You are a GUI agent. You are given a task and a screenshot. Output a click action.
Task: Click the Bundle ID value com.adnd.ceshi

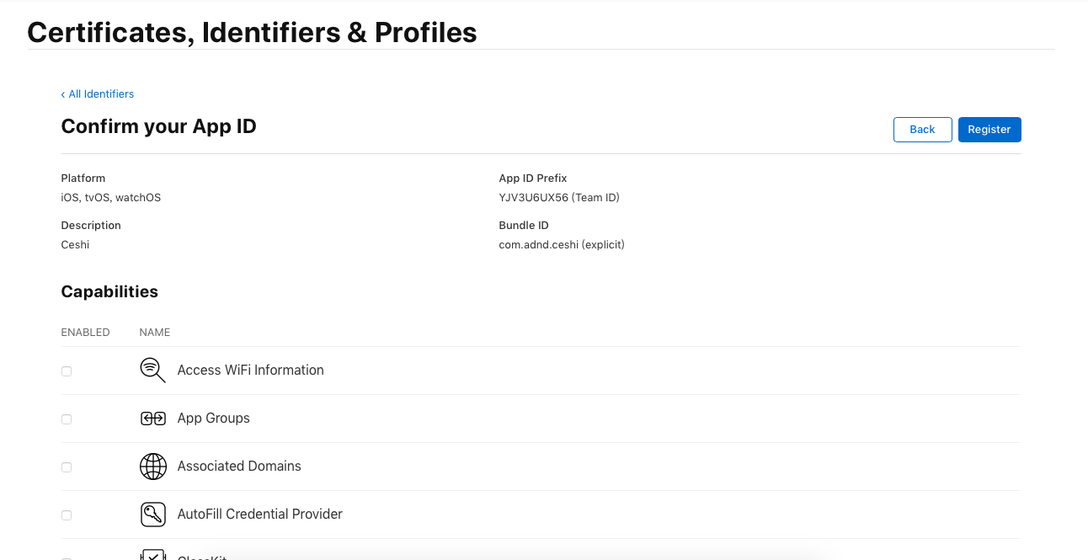click(561, 245)
